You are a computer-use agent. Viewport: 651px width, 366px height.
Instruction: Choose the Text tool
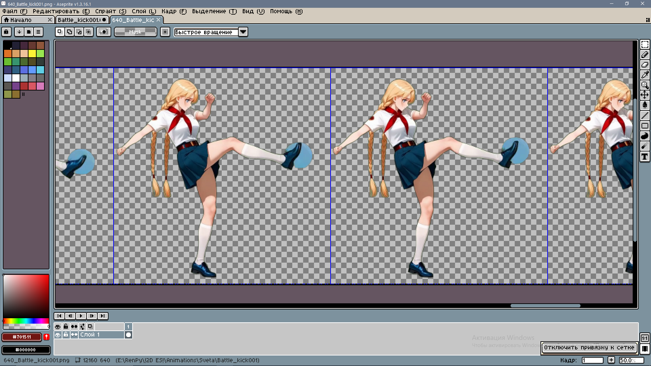coord(645,157)
